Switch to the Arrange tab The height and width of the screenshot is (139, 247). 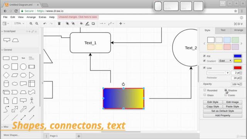click(x=239, y=30)
